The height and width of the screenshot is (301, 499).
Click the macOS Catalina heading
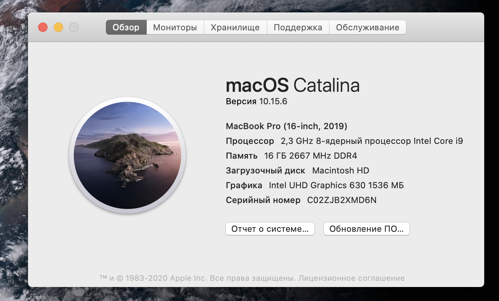pos(293,85)
